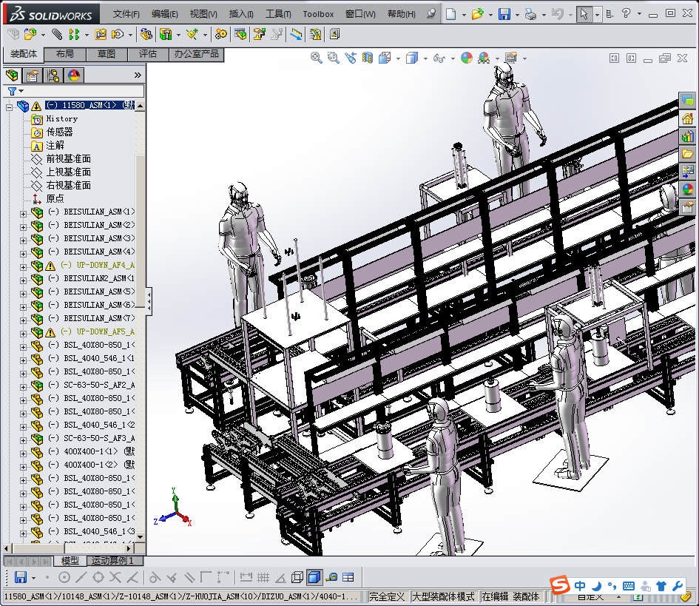
Task: Open the DisplayManager color sphere tab
Action: pos(74,75)
